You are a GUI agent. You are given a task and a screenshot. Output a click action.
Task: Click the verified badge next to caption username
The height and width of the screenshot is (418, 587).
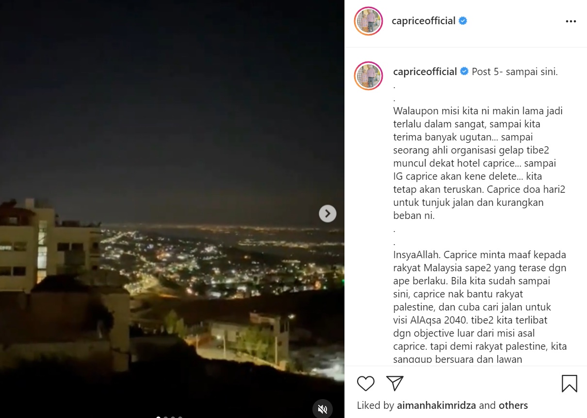[464, 72]
